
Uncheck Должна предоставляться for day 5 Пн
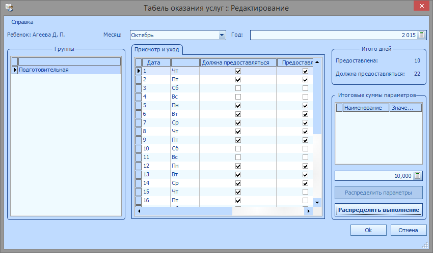pyautogui.click(x=238, y=106)
